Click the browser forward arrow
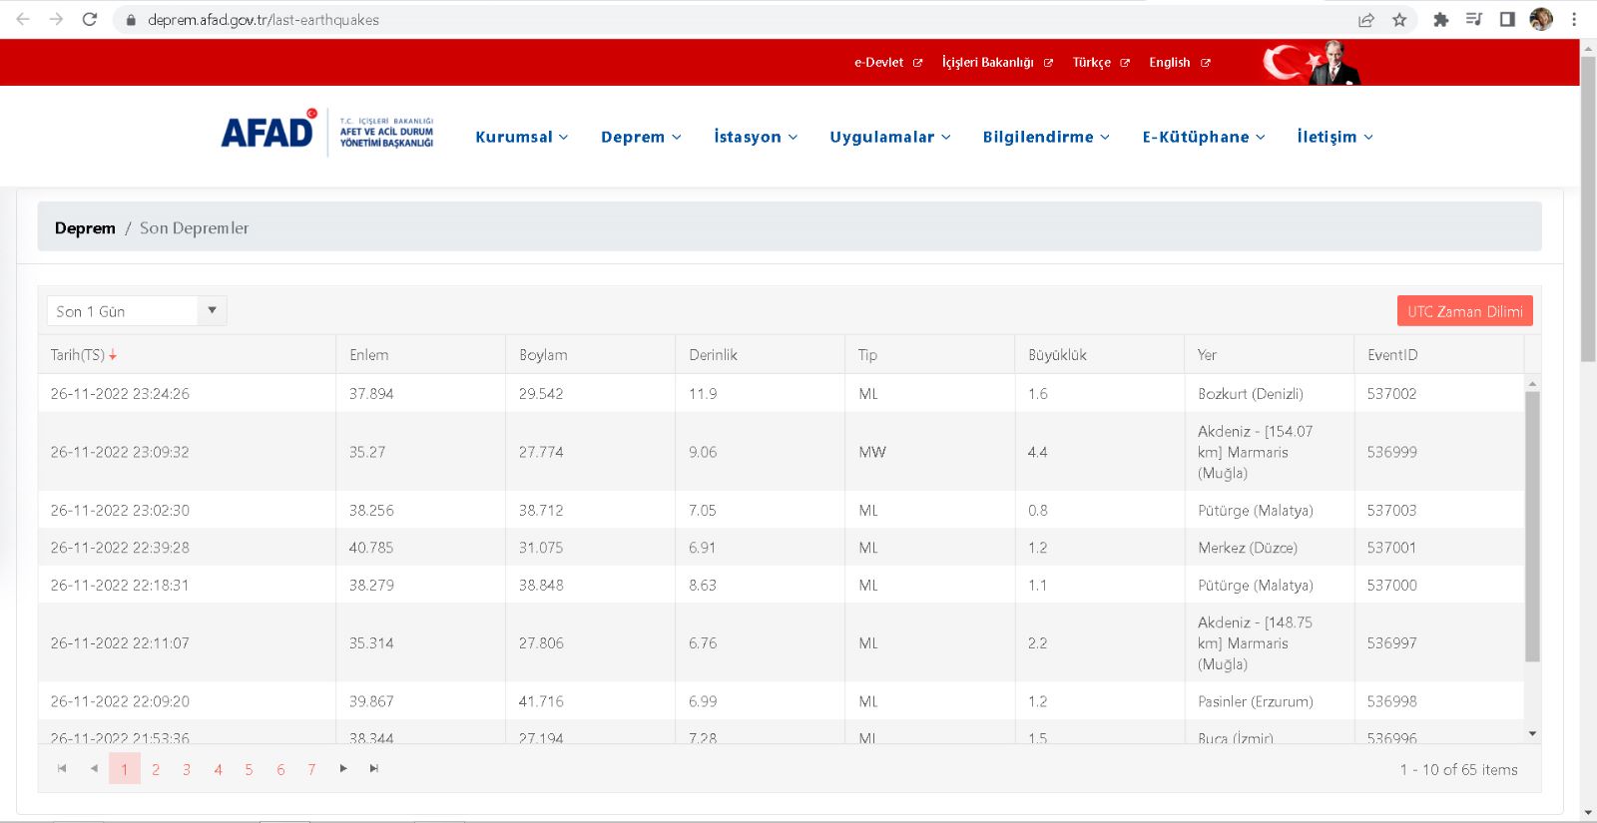The image size is (1597, 823). click(56, 19)
